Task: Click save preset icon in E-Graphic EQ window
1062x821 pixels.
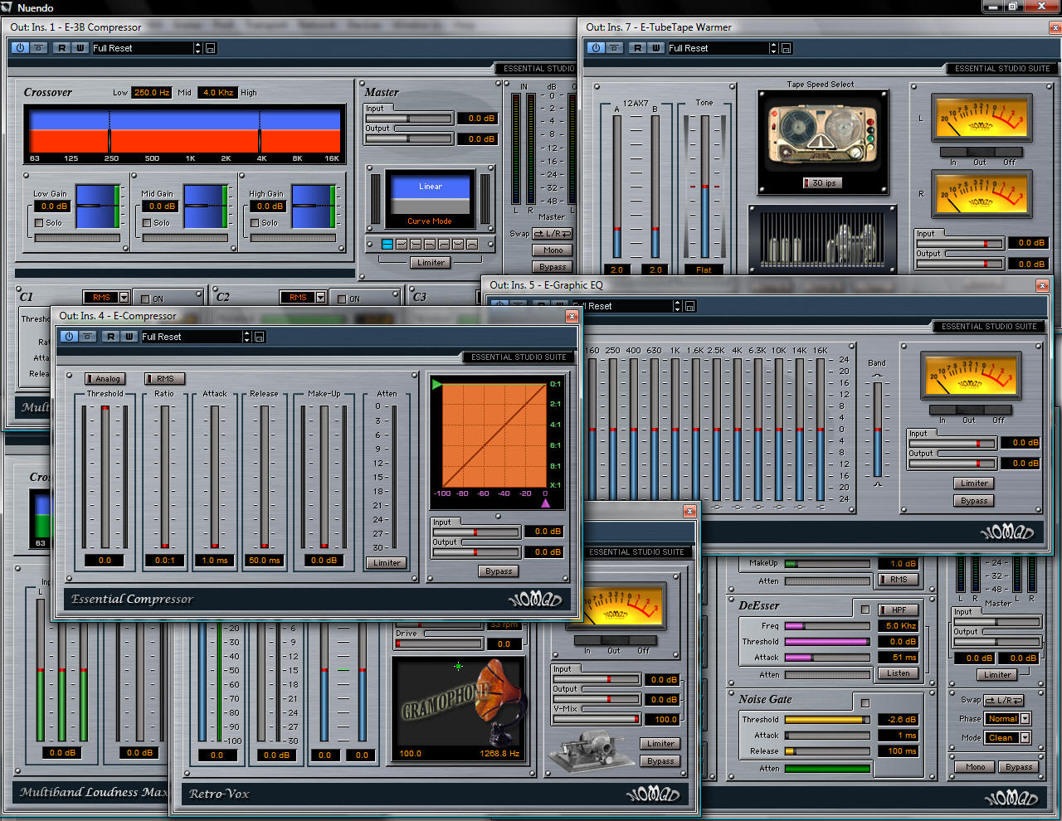Action: click(x=689, y=306)
